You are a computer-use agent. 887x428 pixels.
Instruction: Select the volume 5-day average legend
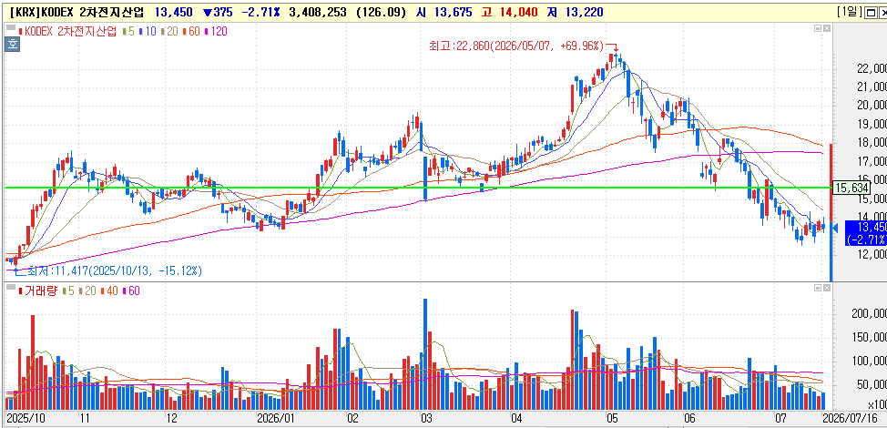(x=68, y=291)
